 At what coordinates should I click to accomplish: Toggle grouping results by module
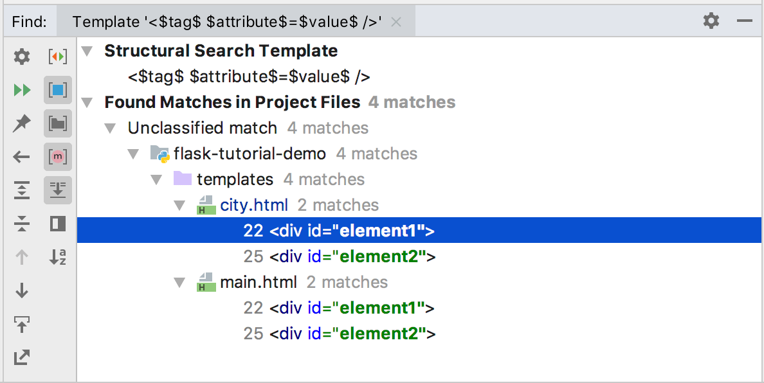(57, 157)
